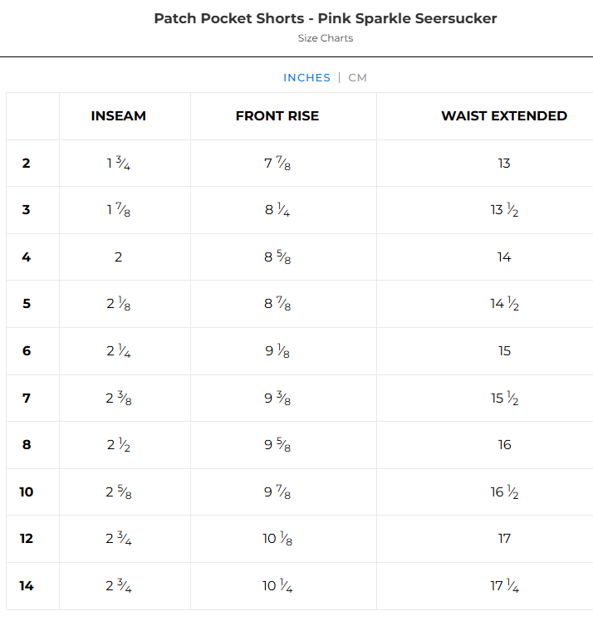Click the Size Charts subtitle text

(x=325, y=38)
